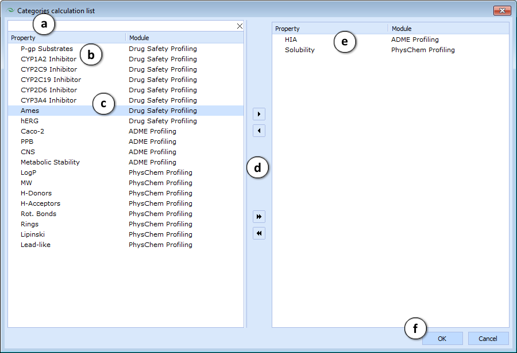Select the Caco-2 property
517x353 pixels.
126,131
